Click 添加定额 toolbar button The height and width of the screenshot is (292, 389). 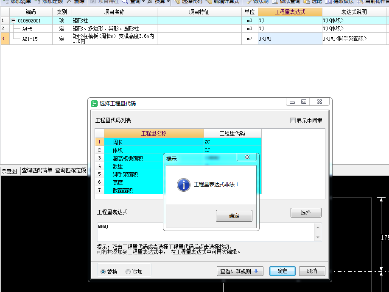[x=49, y=2]
